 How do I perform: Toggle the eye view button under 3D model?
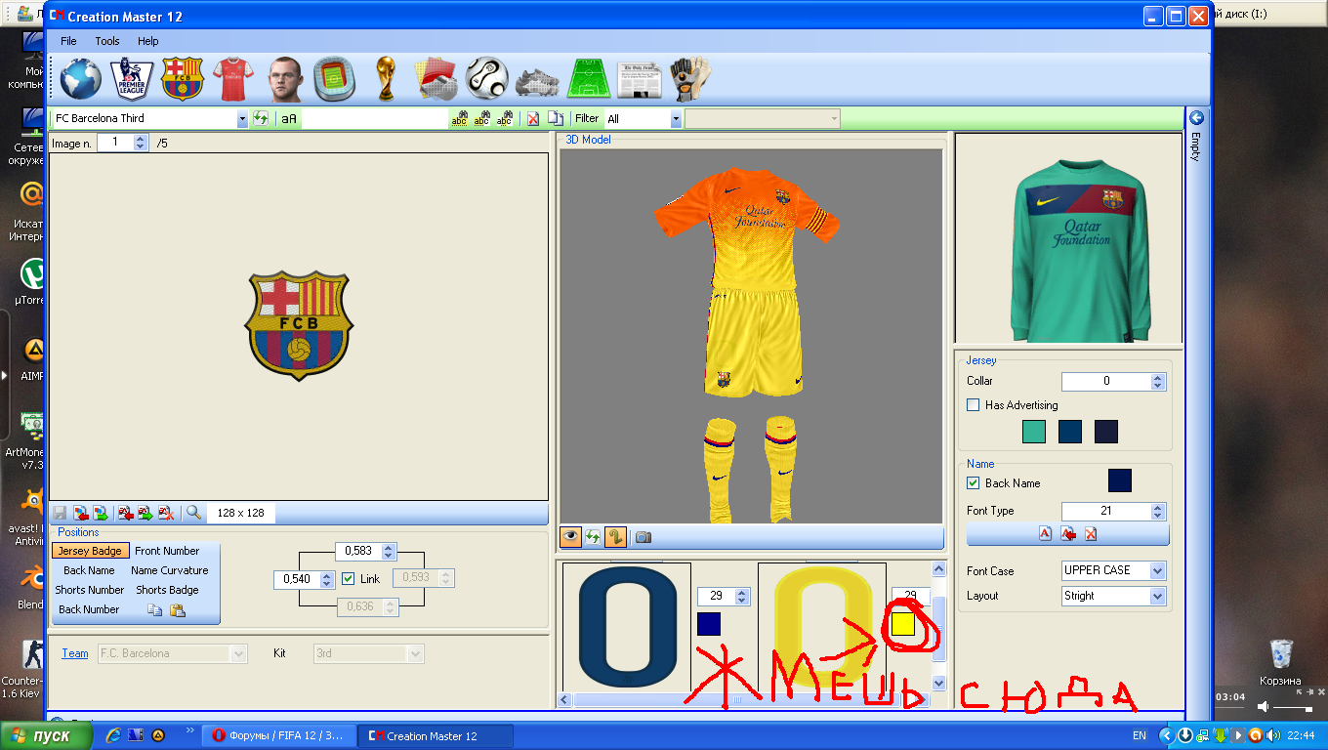point(571,536)
